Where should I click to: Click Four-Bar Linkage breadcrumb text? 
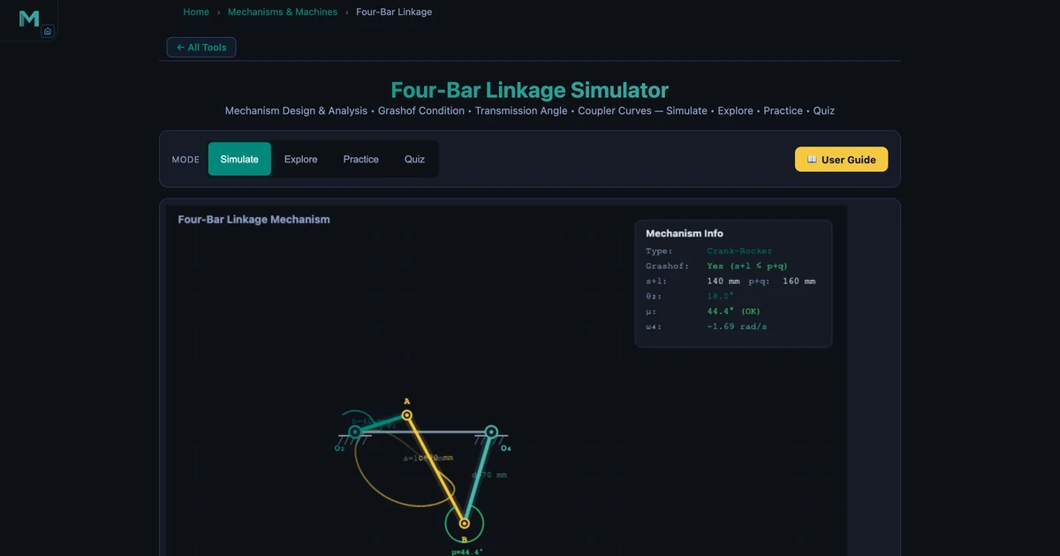tap(394, 12)
